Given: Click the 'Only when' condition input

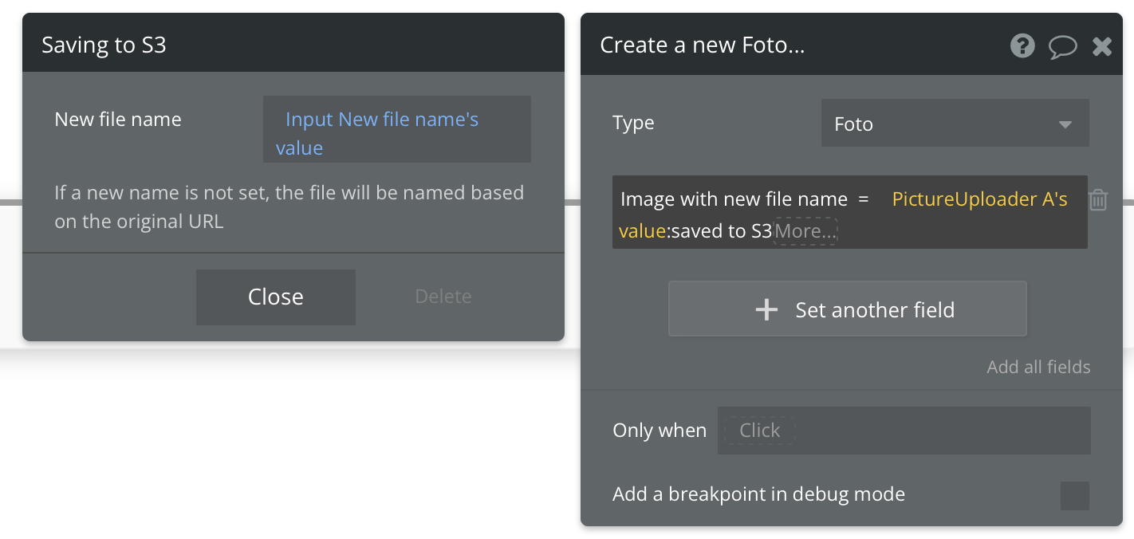Looking at the screenshot, I should pyautogui.click(x=904, y=431).
